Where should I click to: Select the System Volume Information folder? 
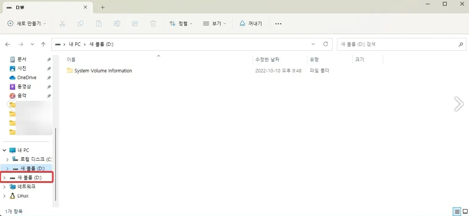103,71
